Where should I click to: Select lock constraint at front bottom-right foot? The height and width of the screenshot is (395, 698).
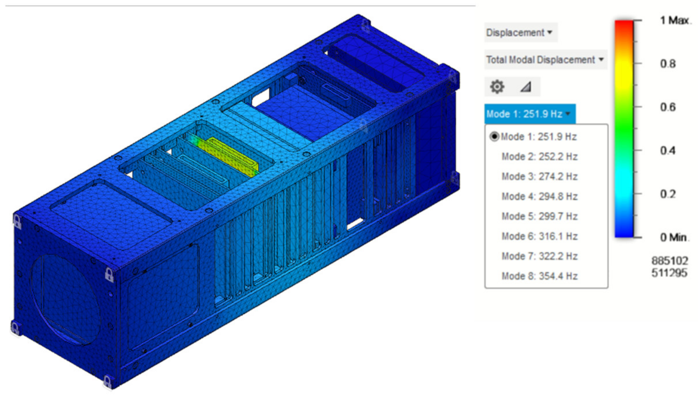[x=108, y=382]
